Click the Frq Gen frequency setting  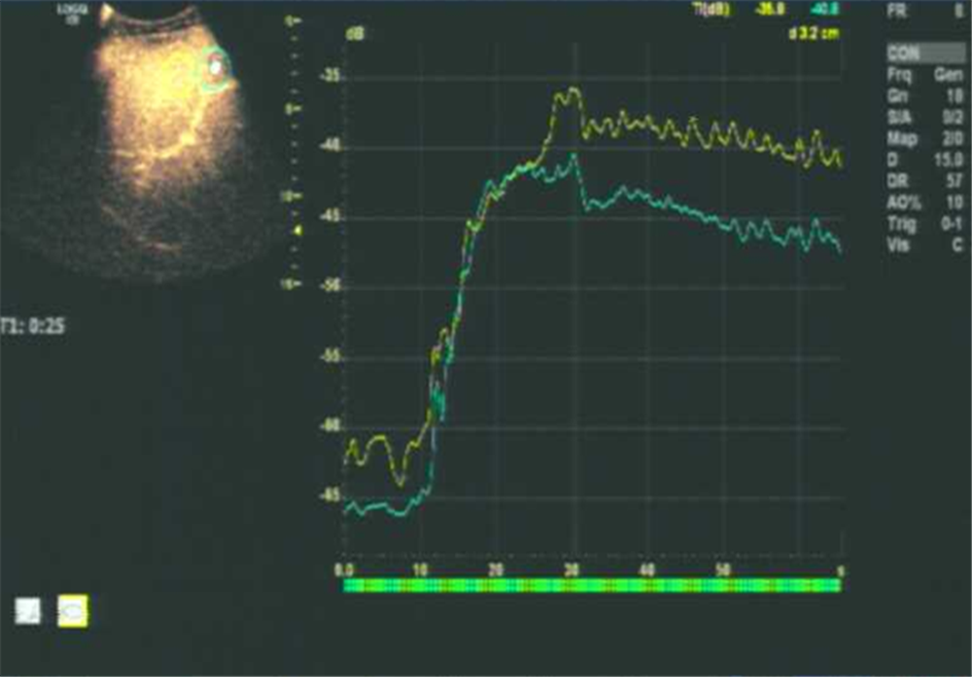[923, 75]
